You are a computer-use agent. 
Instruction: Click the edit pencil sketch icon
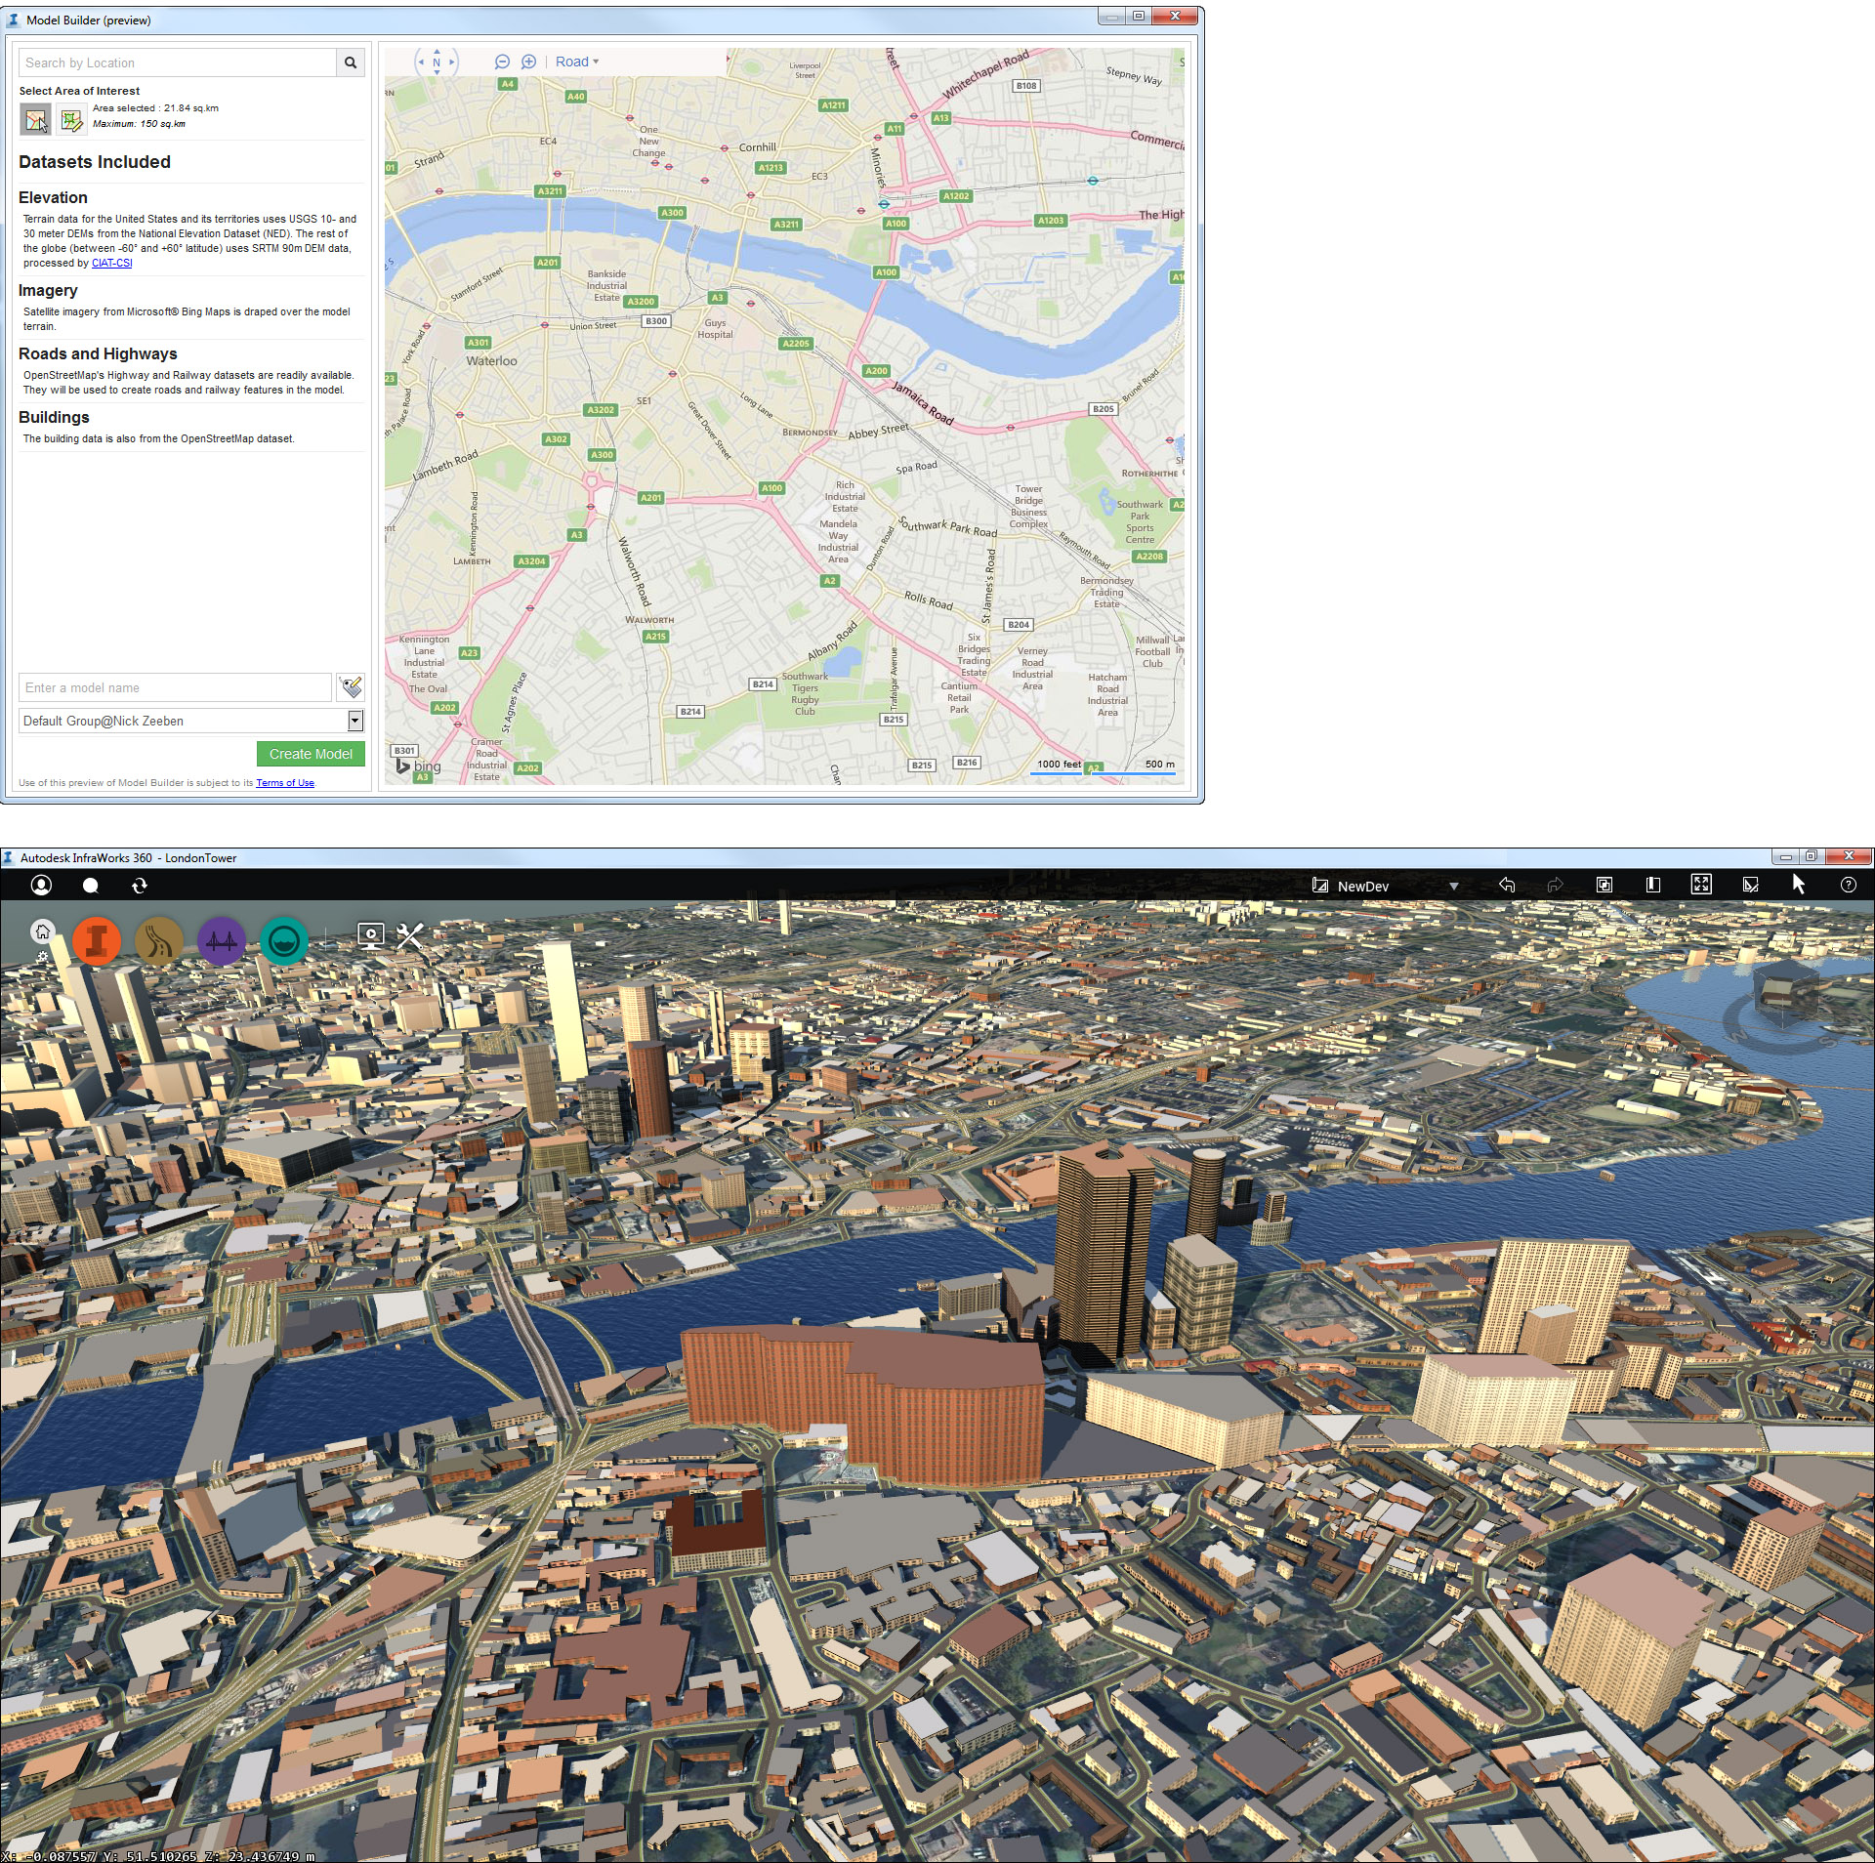(x=1750, y=885)
